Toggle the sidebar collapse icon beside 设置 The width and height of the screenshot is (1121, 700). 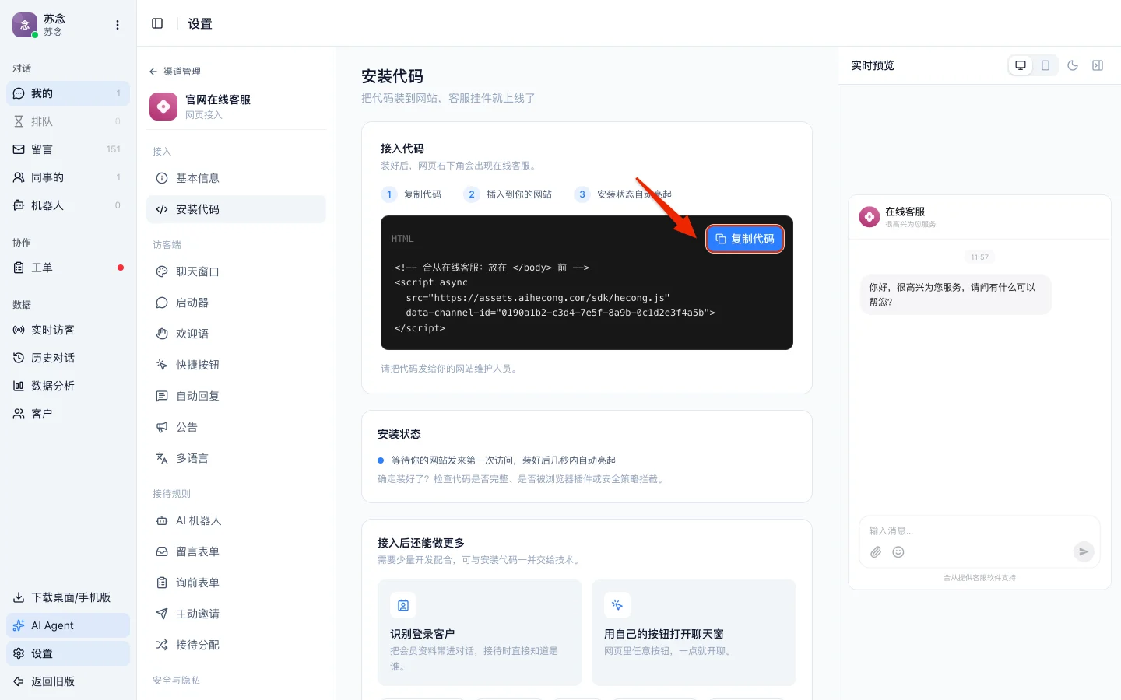157,23
